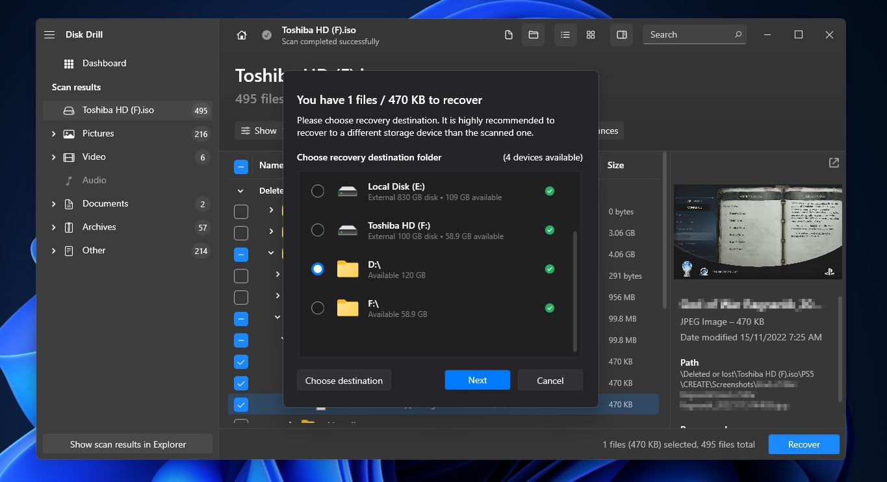Click the Documents category icon
Viewport: 887px width, 482px height.
point(69,204)
